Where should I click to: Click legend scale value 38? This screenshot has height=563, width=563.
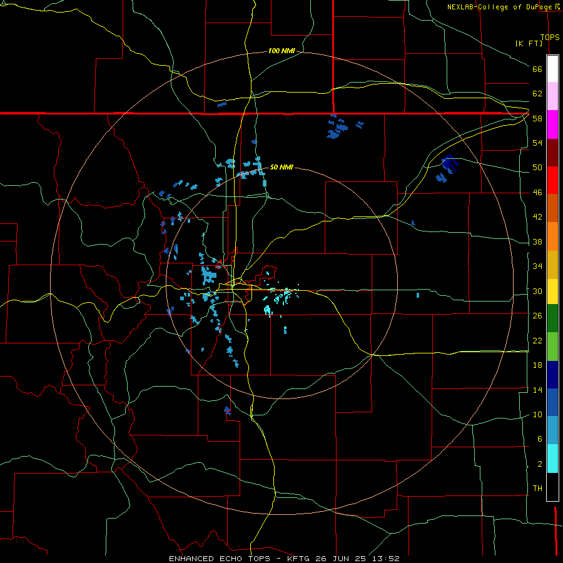(x=537, y=241)
